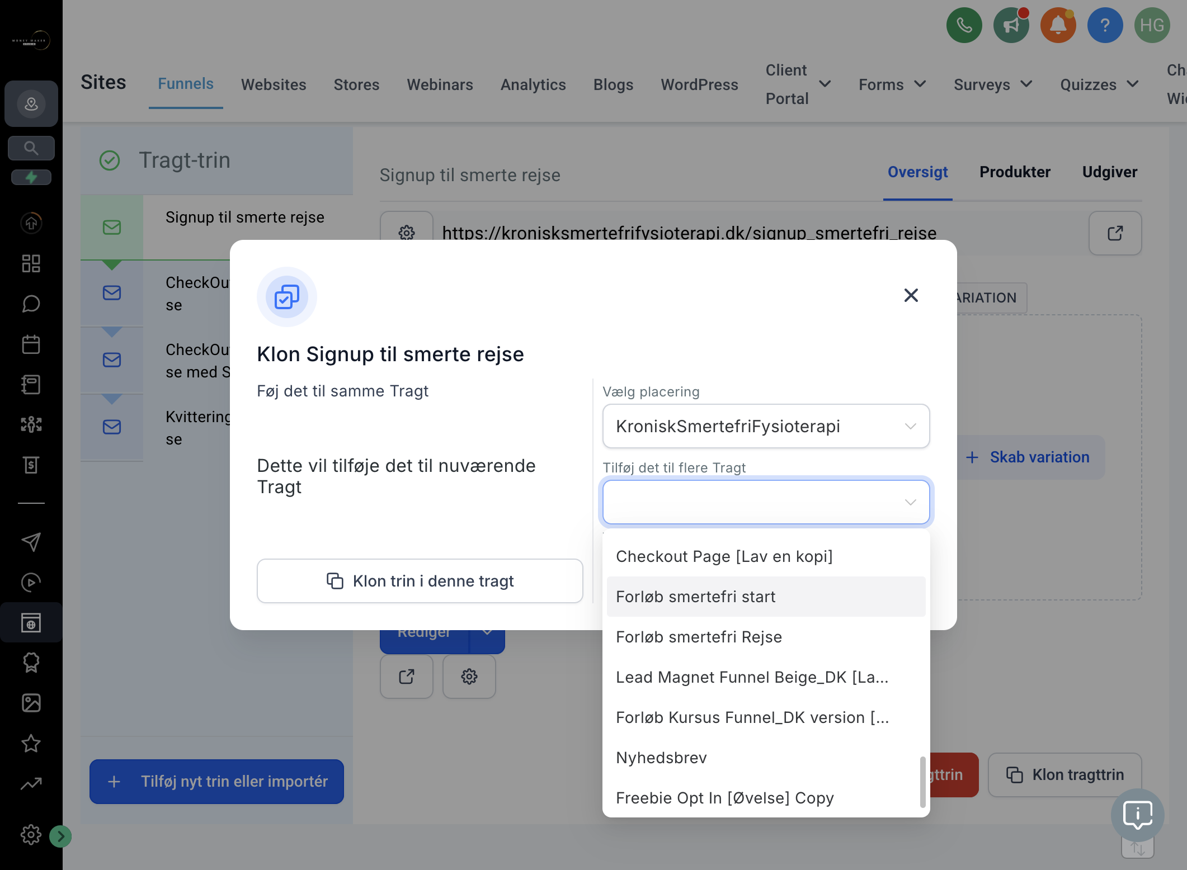
Task: Open the orange notifications bell
Action: click(x=1058, y=25)
